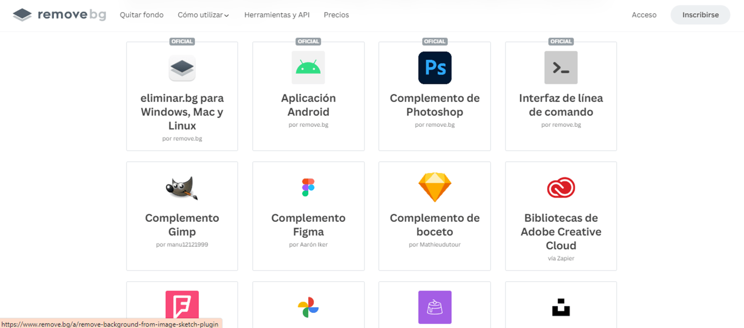
Task: Click 'por manu12121999' author text
Action: (x=182, y=245)
